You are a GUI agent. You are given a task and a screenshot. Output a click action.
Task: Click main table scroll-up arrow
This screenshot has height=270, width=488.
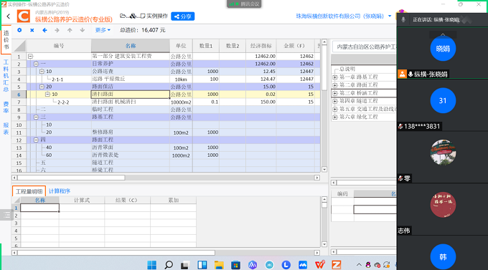point(324,42)
